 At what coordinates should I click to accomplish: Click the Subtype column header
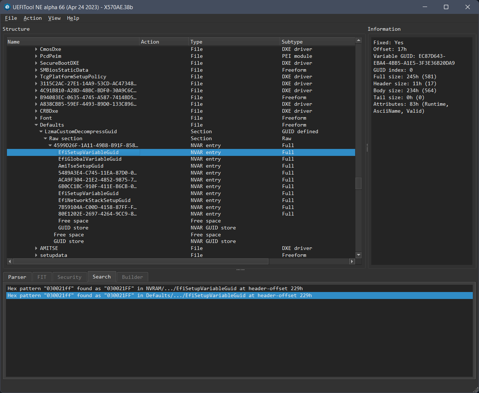point(292,42)
